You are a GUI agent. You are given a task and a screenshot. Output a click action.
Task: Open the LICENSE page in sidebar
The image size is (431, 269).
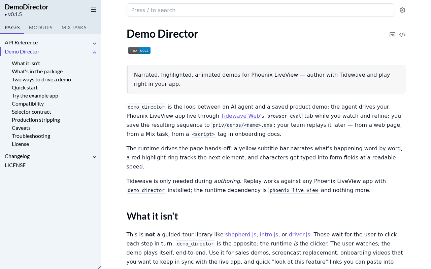15,165
